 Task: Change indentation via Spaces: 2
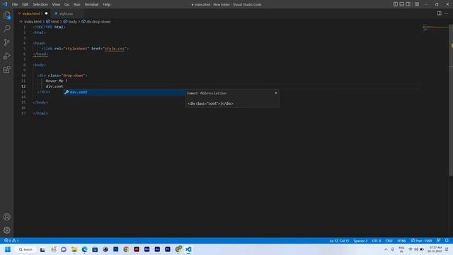360,241
